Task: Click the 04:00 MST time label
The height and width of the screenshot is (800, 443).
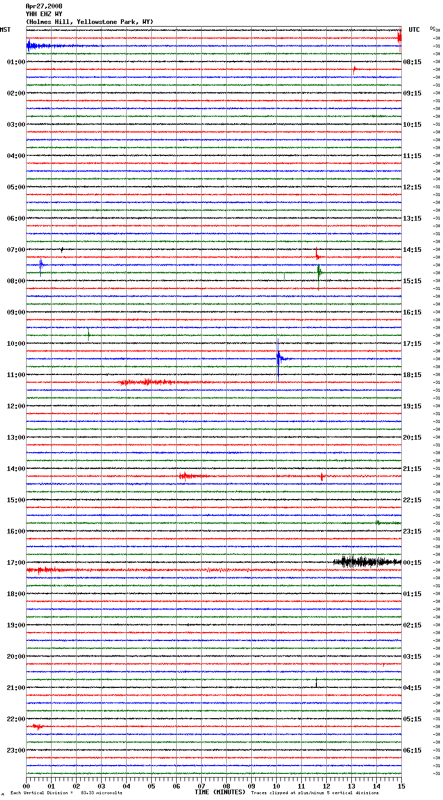Action: 16,156
